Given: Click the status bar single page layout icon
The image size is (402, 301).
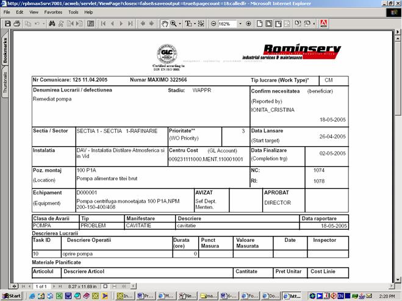Looking at the screenshot, I should click(x=105, y=286).
